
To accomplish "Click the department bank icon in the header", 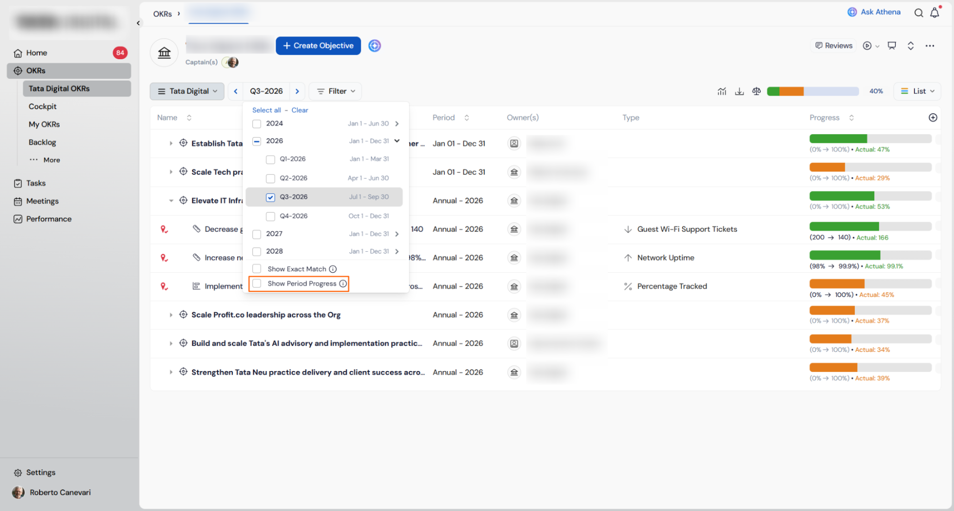I will [x=164, y=53].
